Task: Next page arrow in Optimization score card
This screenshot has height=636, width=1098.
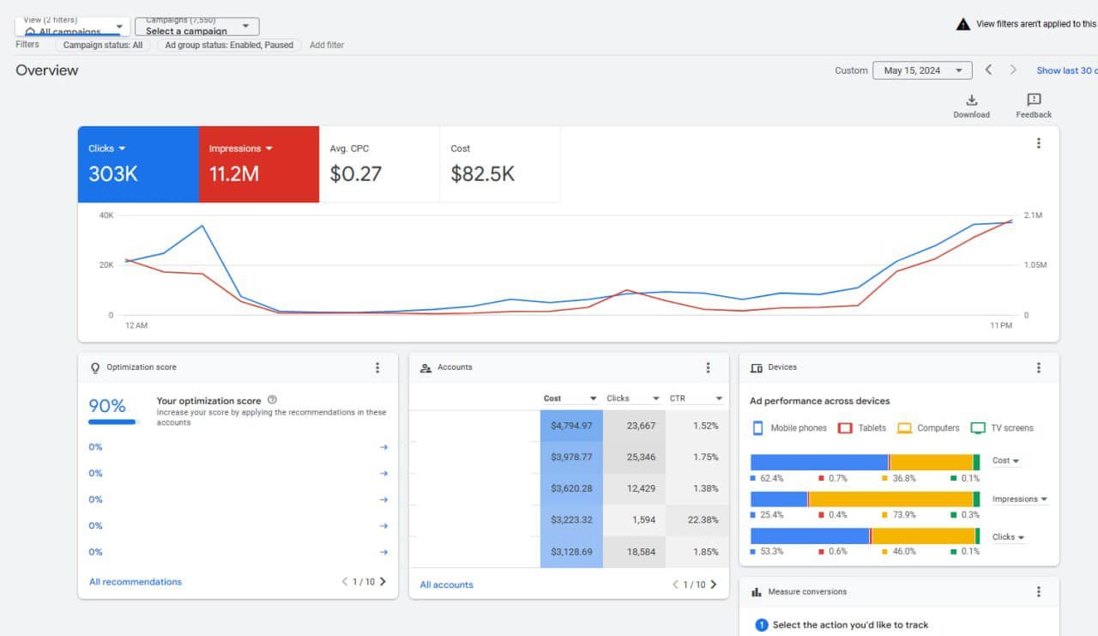Action: [x=383, y=581]
